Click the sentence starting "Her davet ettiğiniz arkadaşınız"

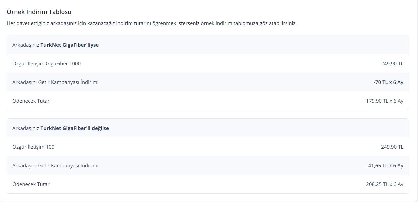click(151, 23)
